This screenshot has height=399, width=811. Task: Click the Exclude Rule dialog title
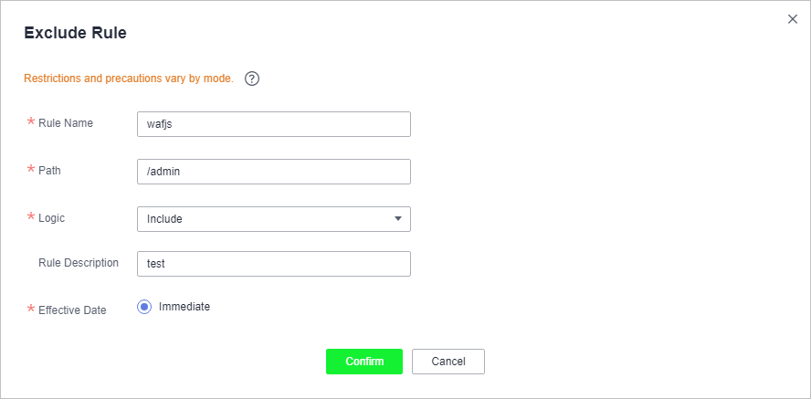76,33
